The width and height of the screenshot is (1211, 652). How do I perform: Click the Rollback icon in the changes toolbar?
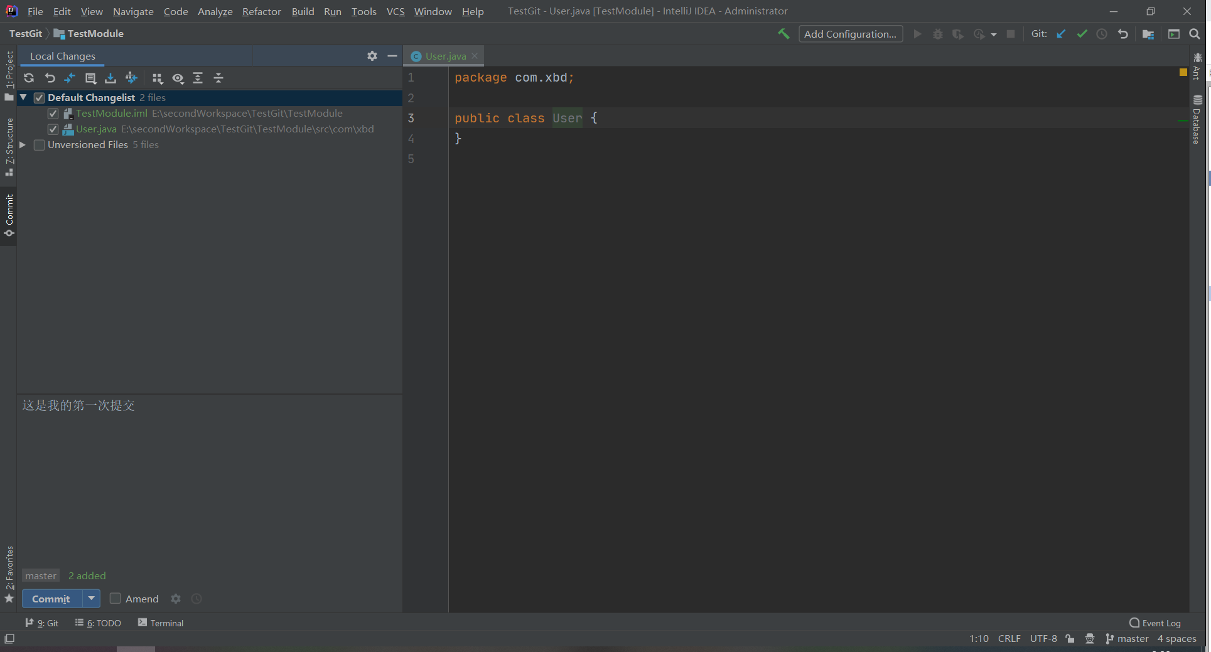(50, 78)
